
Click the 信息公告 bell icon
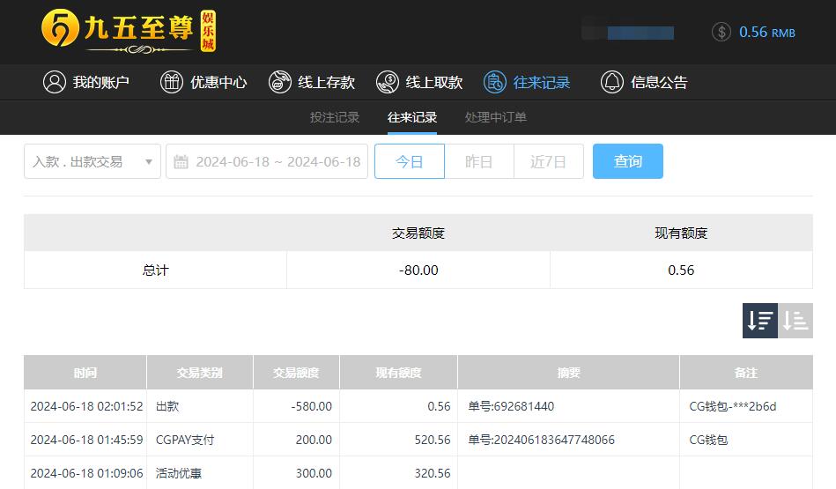612,82
